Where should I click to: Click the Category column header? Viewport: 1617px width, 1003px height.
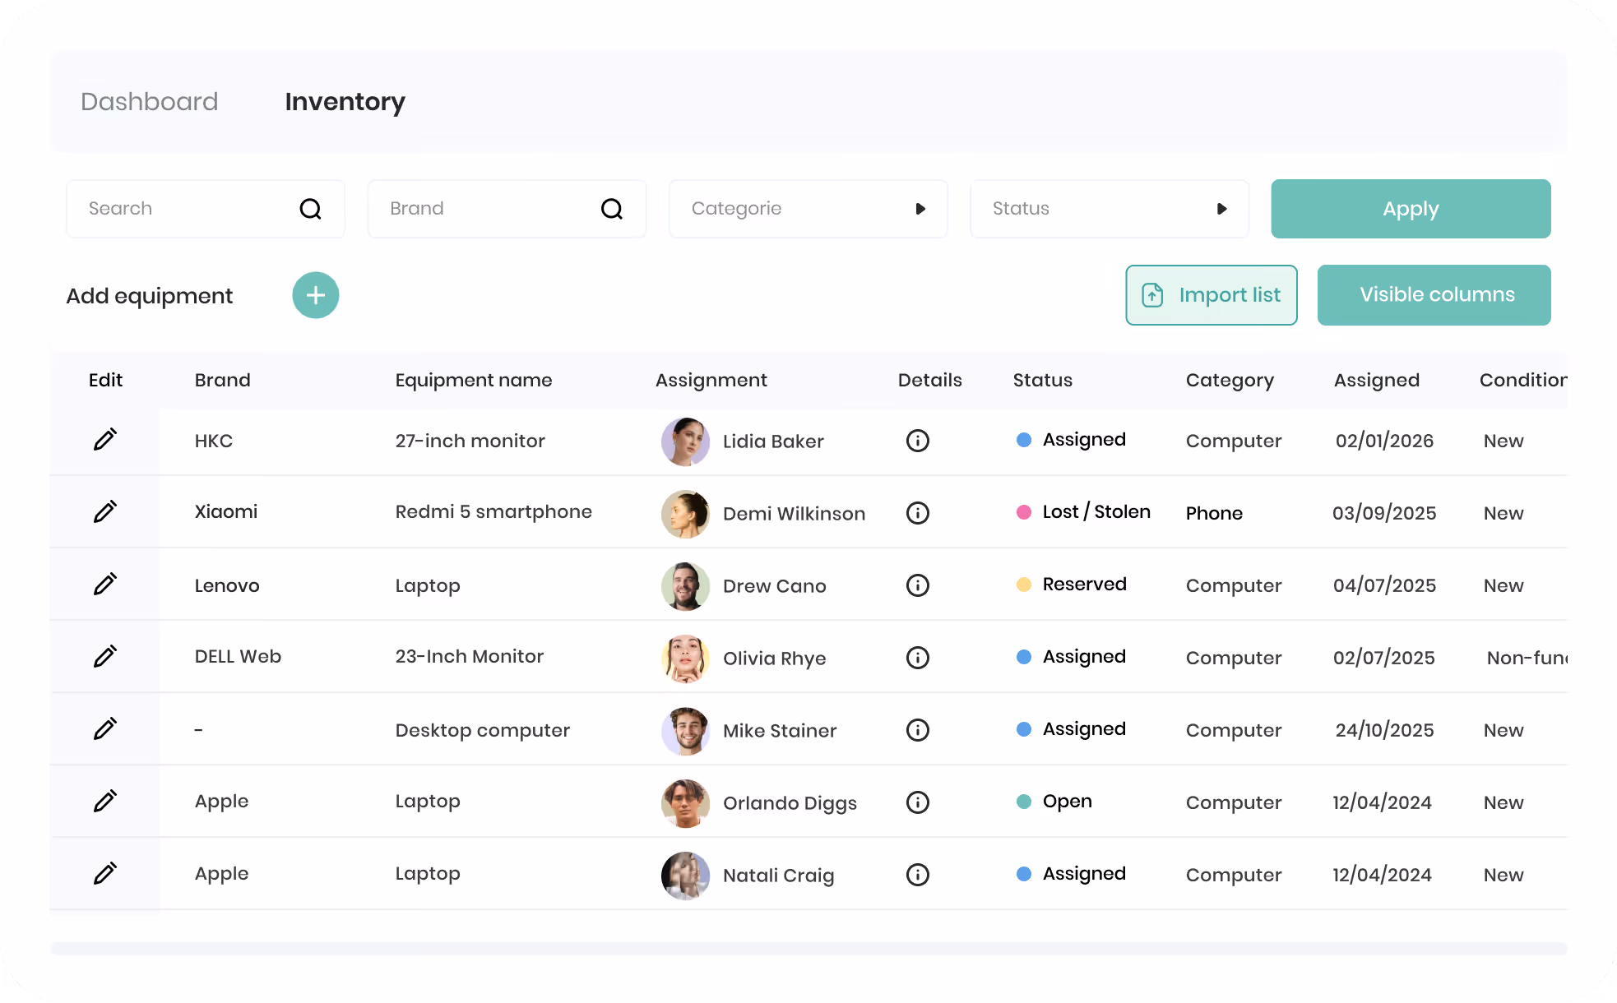[x=1230, y=380]
